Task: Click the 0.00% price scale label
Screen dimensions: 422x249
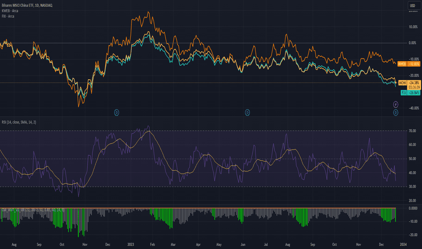Action: [412, 43]
